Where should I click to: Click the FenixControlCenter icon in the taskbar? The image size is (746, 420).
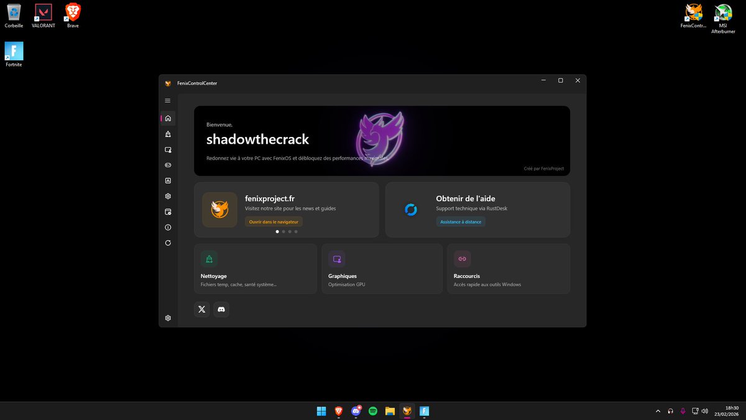(407, 411)
